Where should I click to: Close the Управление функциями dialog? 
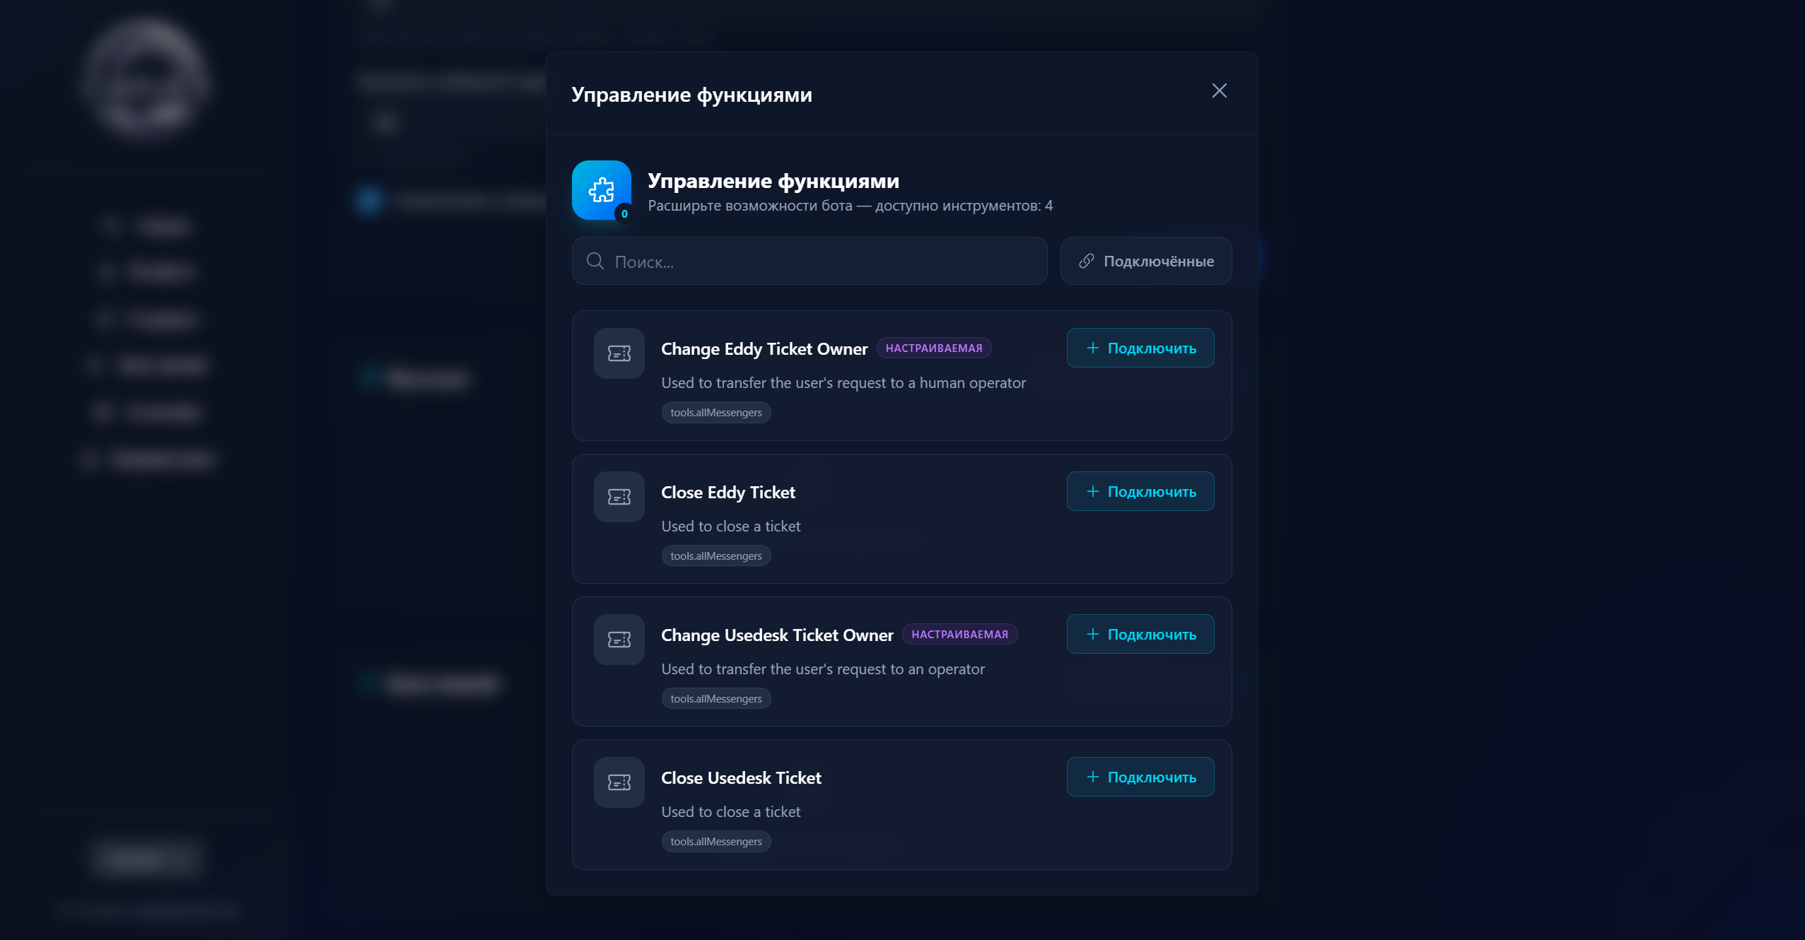click(x=1219, y=90)
